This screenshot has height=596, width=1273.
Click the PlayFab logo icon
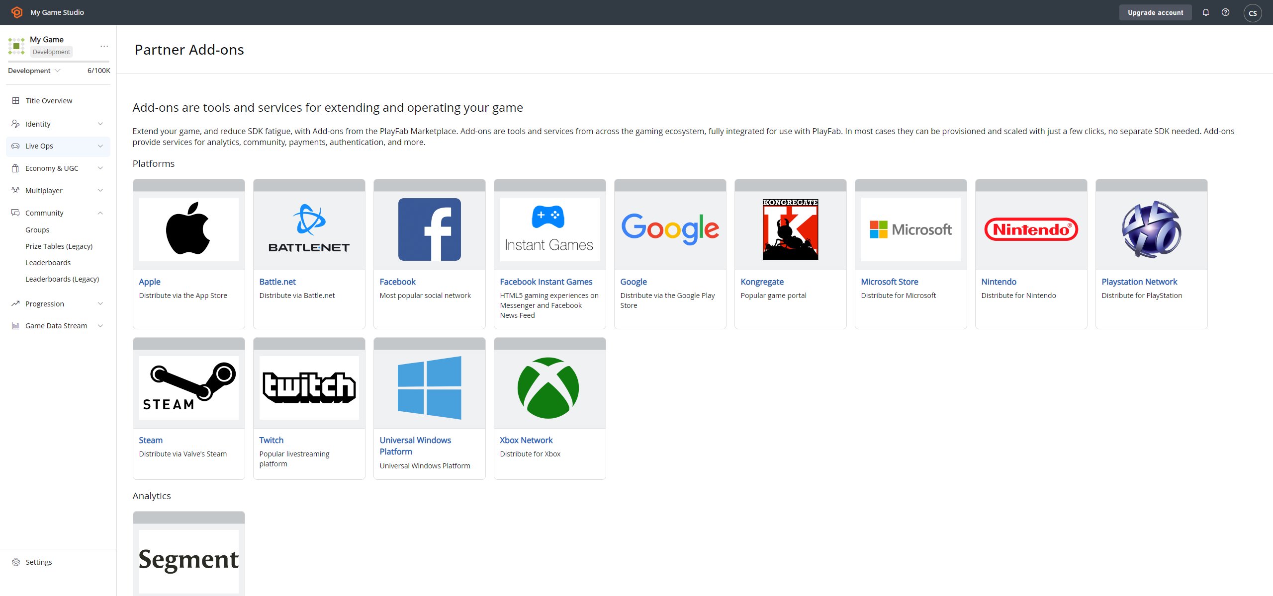17,12
